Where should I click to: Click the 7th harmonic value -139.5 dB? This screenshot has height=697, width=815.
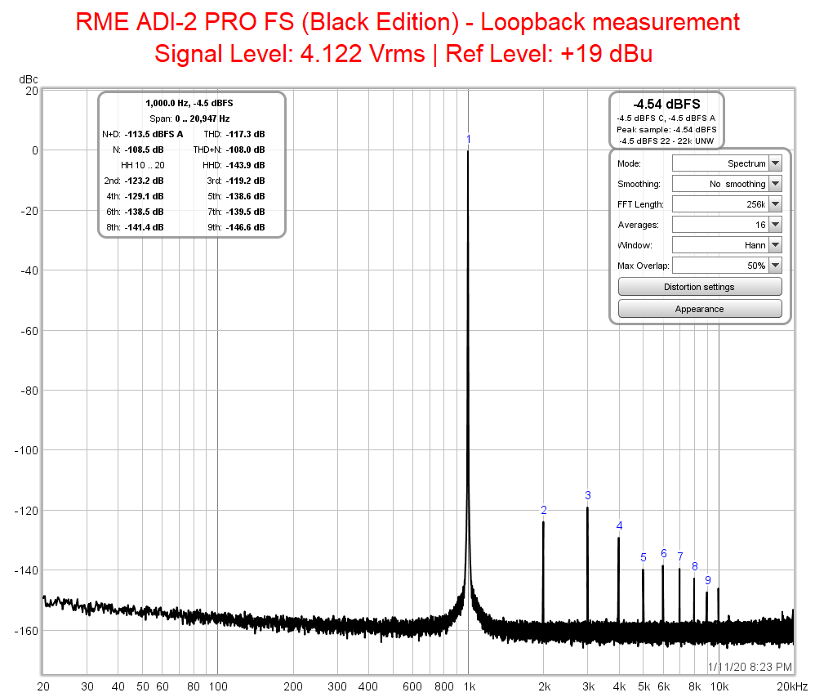245,212
